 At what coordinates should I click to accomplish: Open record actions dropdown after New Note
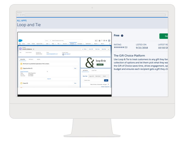click(108, 49)
